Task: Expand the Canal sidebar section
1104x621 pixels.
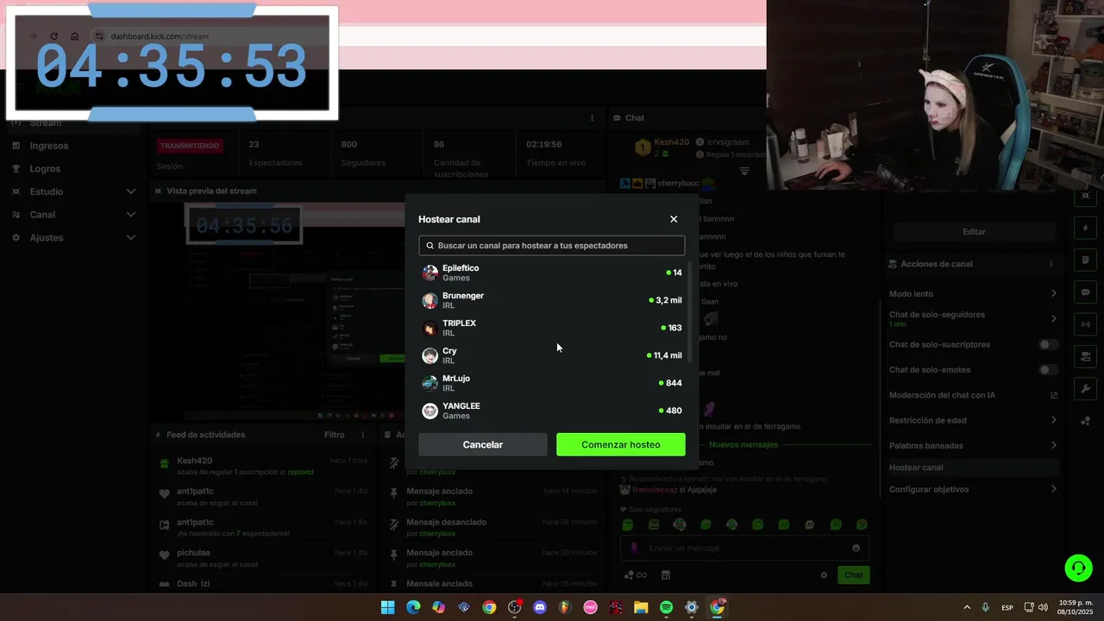Action: (x=73, y=215)
